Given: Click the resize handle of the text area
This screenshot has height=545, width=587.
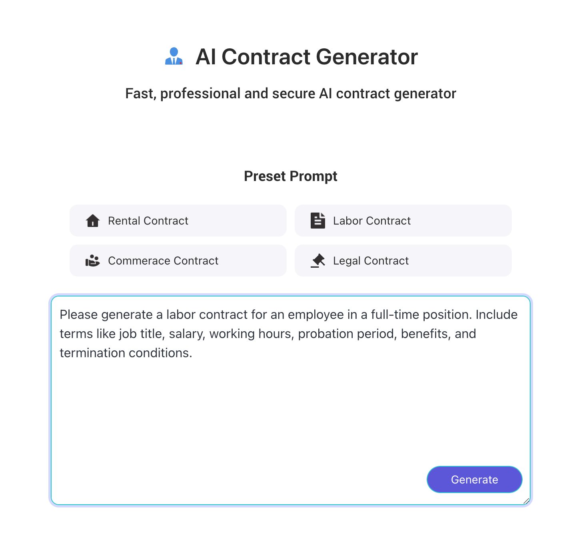Looking at the screenshot, I should coord(527,501).
